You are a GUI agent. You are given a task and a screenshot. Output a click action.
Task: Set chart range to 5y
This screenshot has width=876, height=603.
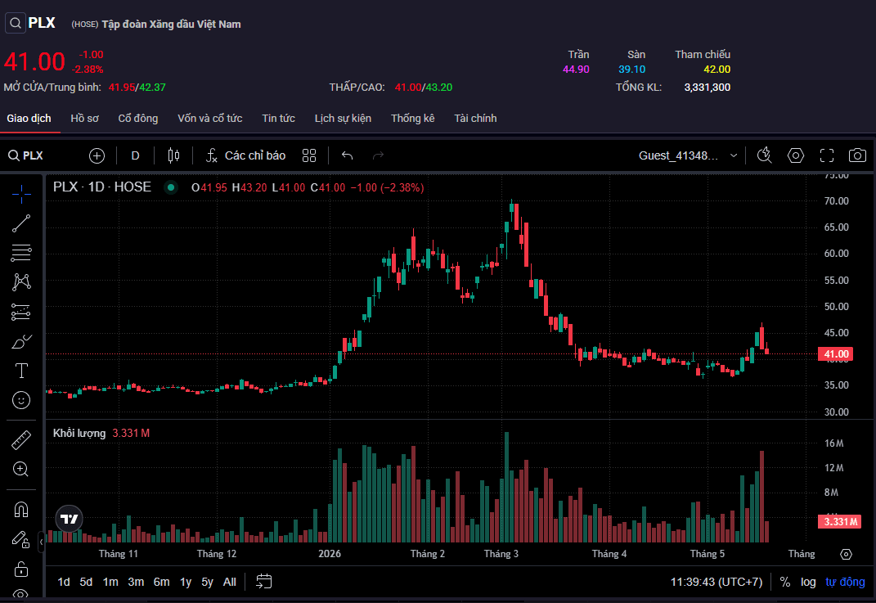[207, 582]
